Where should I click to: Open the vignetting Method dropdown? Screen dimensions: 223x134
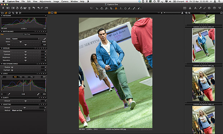[28, 110]
